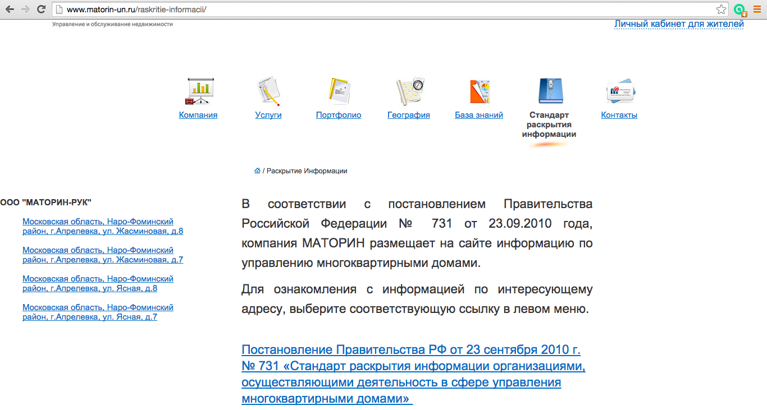Open address ул. Ясная, д.8 link
The image size is (767, 410).
pyautogui.click(x=98, y=284)
